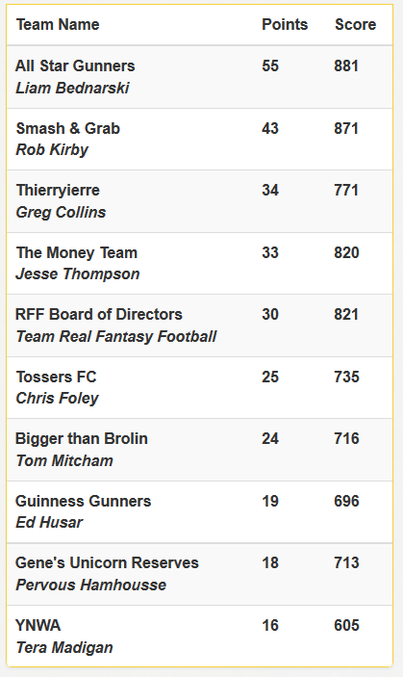Click the Team Name column header

pyautogui.click(x=58, y=25)
